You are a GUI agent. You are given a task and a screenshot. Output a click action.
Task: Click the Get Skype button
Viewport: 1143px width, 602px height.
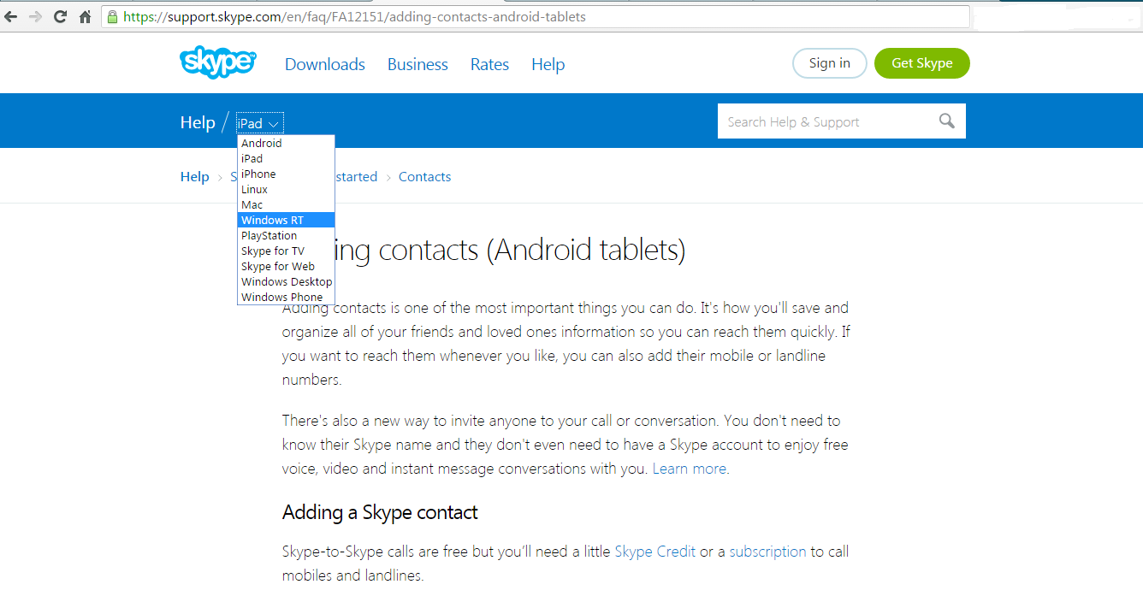point(922,63)
